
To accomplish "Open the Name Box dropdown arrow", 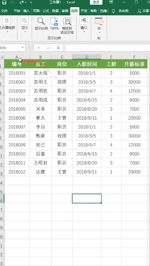I will [x=23, y=48].
